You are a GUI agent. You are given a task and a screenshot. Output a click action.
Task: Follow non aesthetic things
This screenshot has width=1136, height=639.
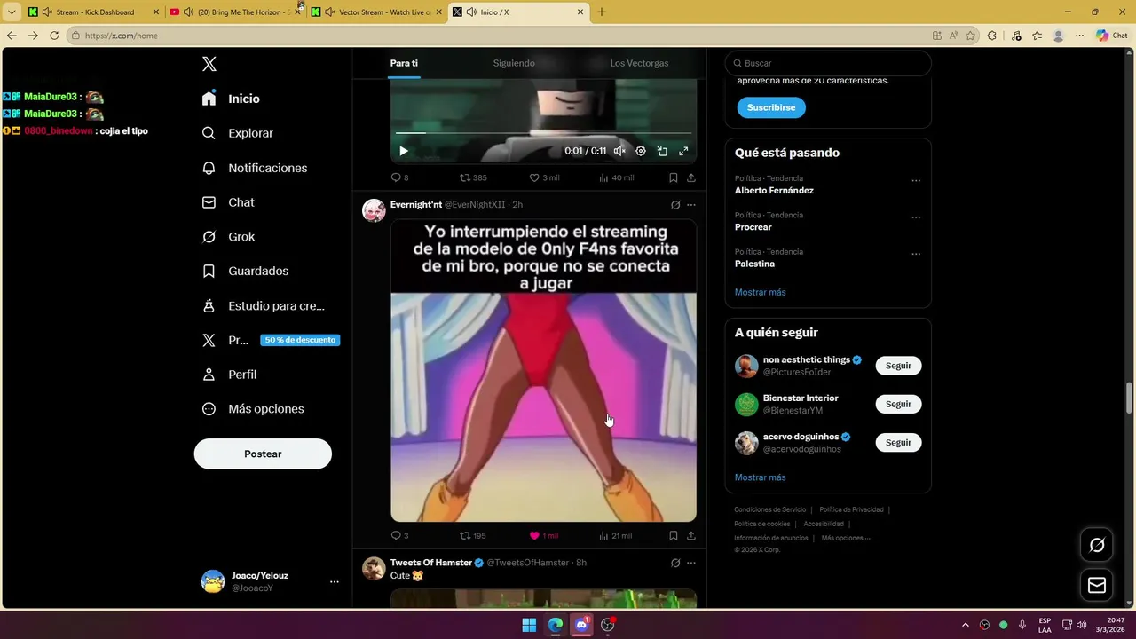[x=898, y=366]
